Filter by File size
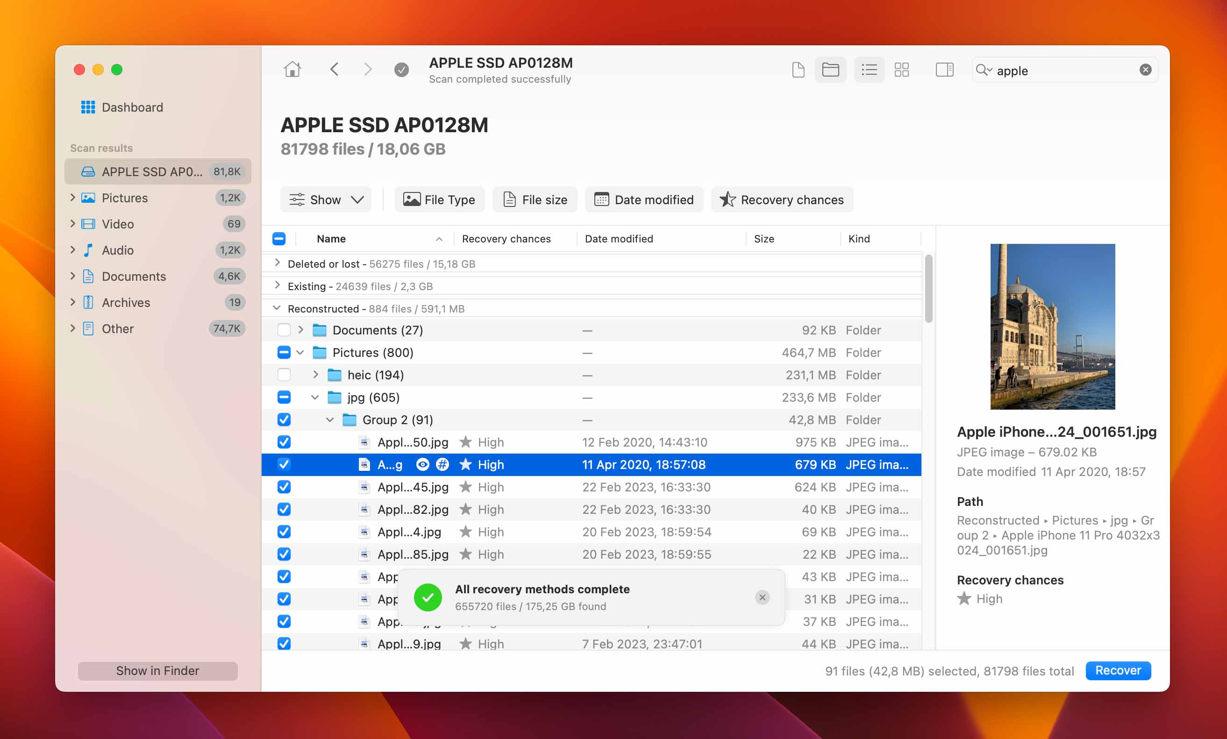Viewport: 1227px width, 739px height. 535,199
